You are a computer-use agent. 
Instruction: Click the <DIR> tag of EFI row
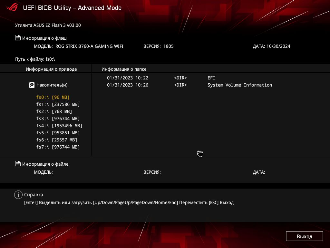[x=180, y=78]
